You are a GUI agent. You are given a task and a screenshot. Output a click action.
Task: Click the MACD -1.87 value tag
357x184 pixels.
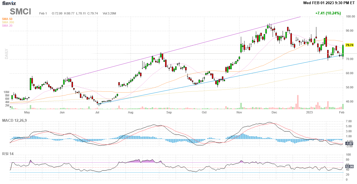pyautogui.click(x=349, y=143)
